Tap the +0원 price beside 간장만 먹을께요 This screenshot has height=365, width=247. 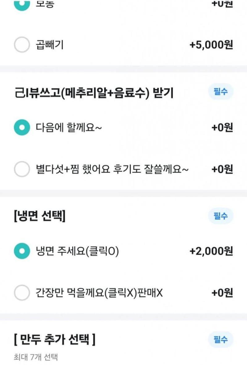222,293
